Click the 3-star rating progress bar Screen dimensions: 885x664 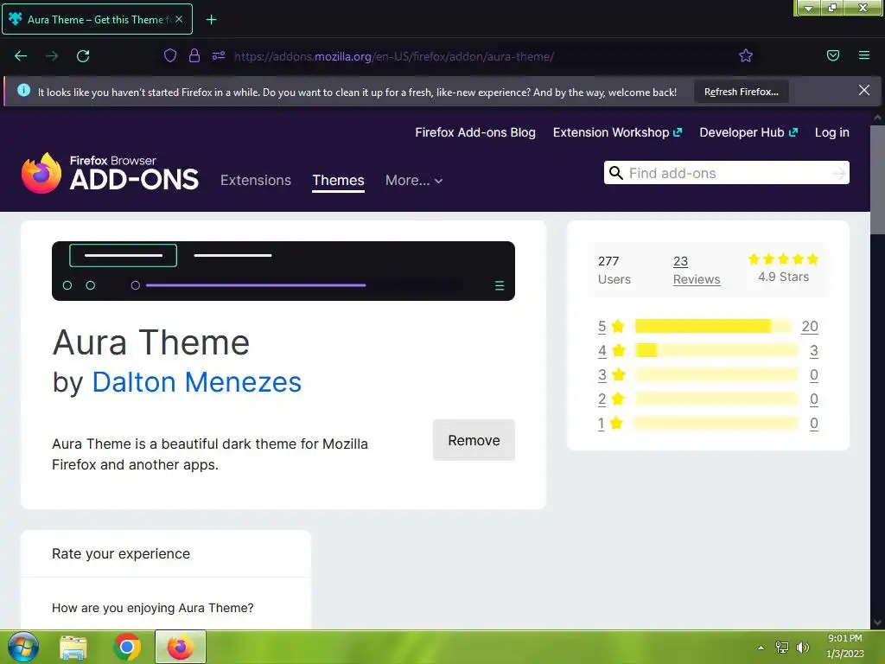716,374
